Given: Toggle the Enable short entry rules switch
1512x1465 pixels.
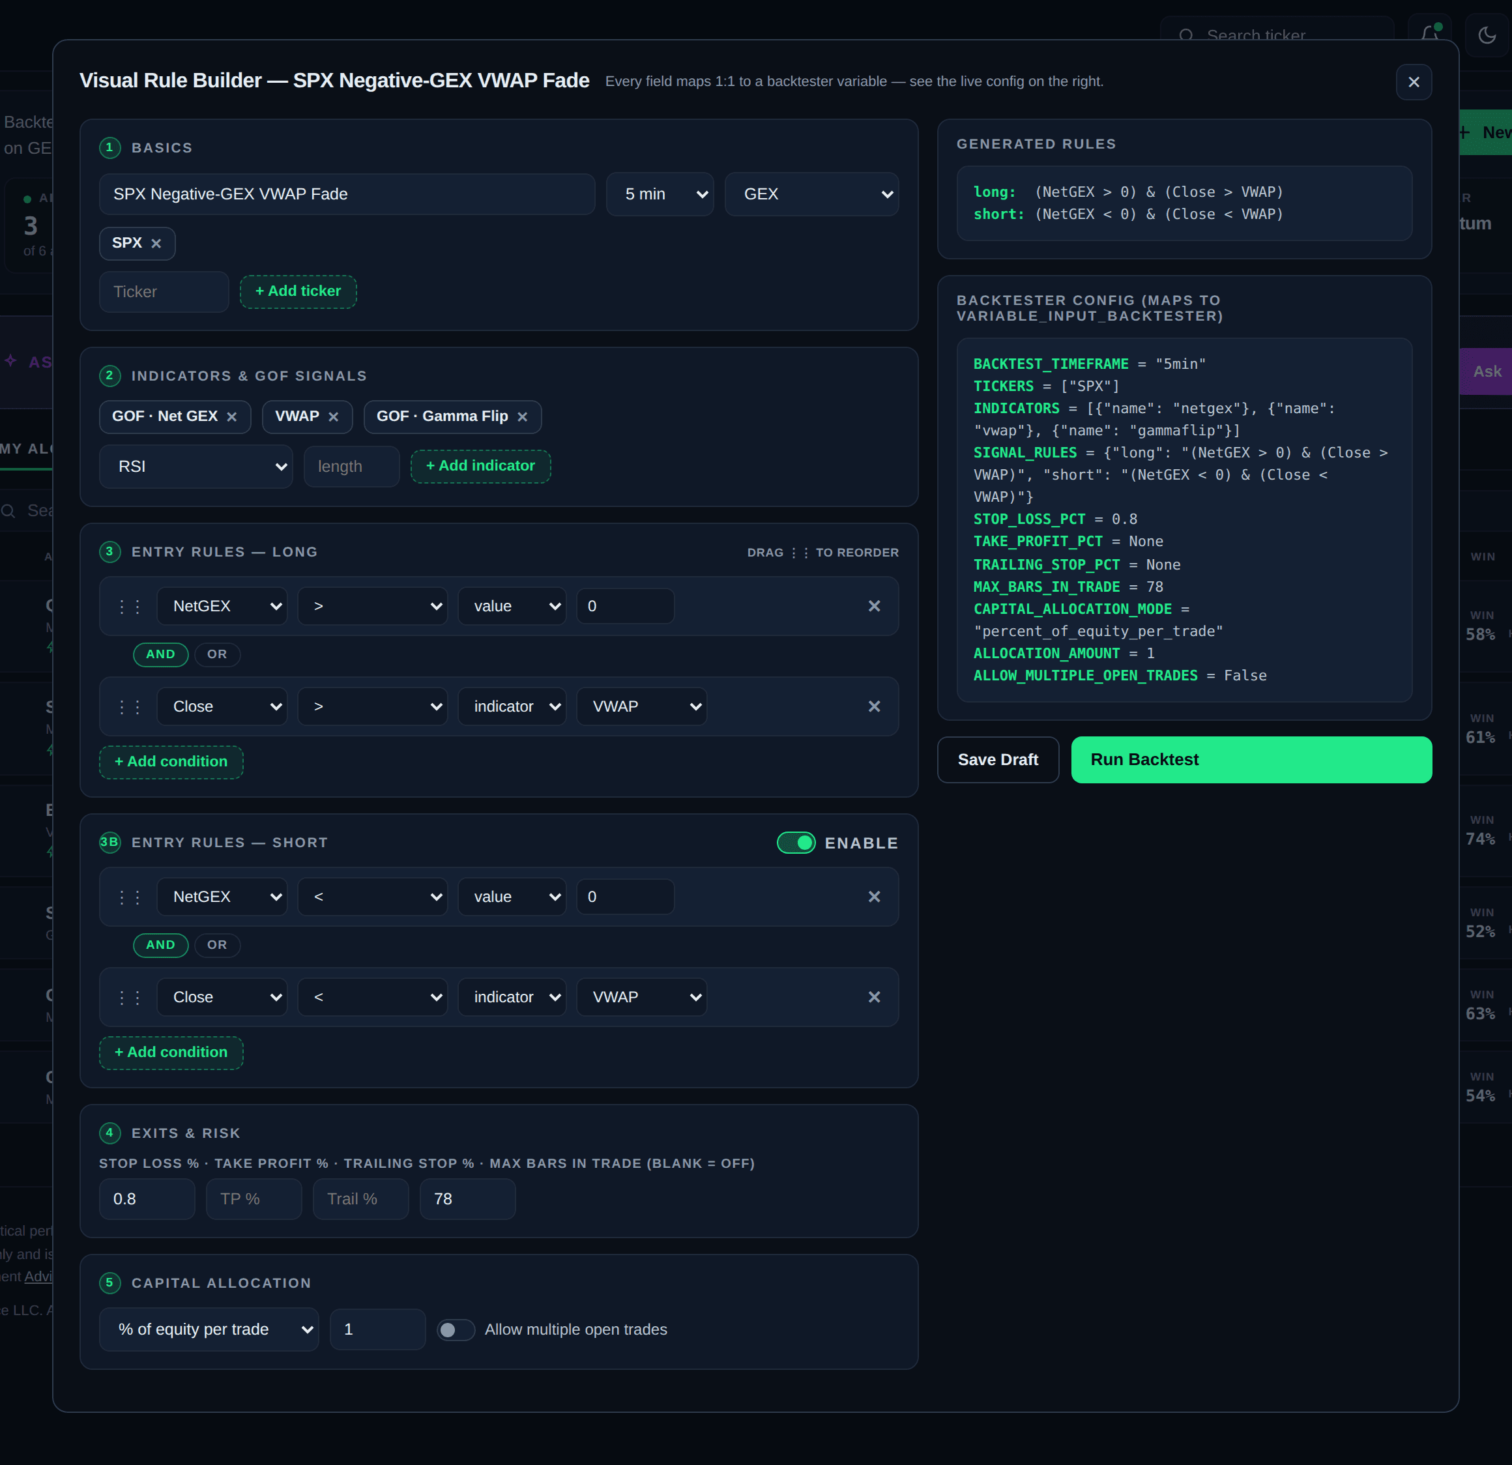Looking at the screenshot, I should [x=796, y=843].
